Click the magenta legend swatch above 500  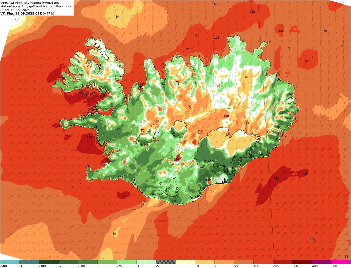click(341, 262)
